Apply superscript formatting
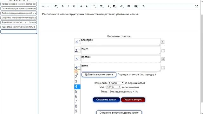This screenshot has height=114, width=203. pos(81,6)
